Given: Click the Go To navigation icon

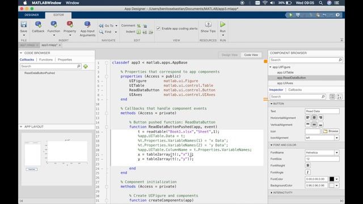Looking at the screenshot, I should 101,25.
